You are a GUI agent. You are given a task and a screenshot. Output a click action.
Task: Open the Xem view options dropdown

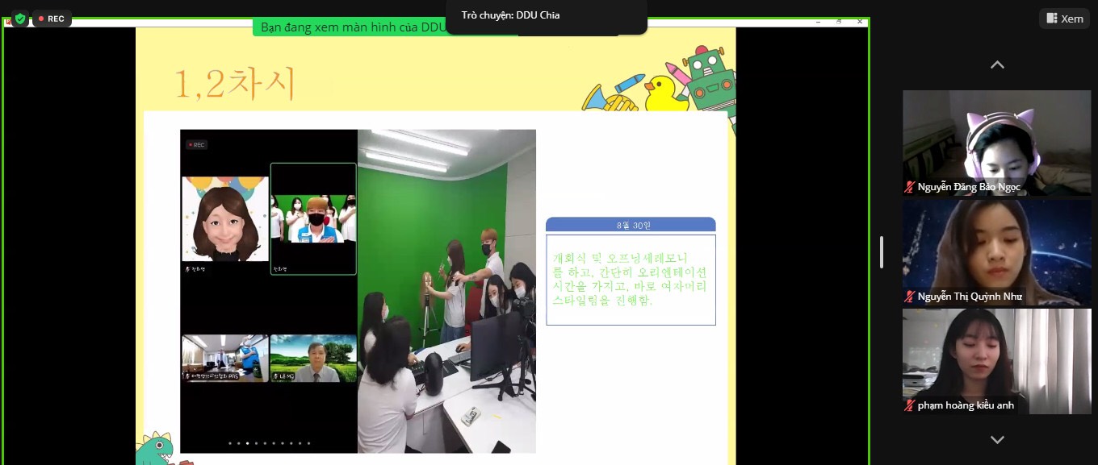(1064, 19)
